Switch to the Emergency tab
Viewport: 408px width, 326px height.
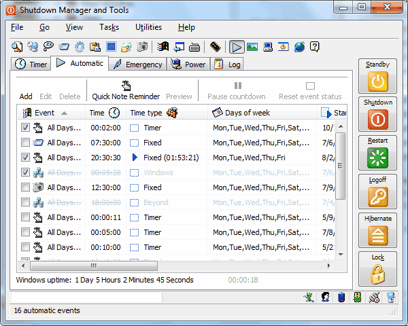tap(137, 65)
